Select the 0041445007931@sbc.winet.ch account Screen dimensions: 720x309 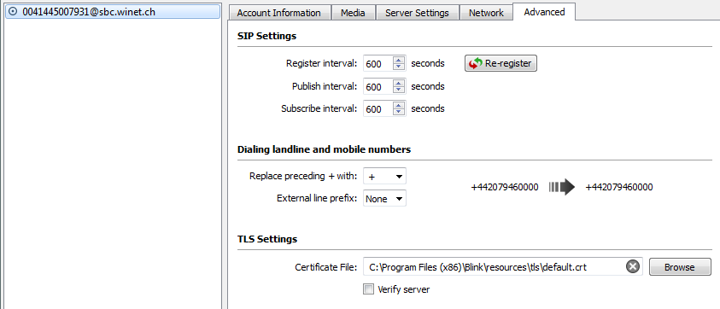tap(113, 12)
